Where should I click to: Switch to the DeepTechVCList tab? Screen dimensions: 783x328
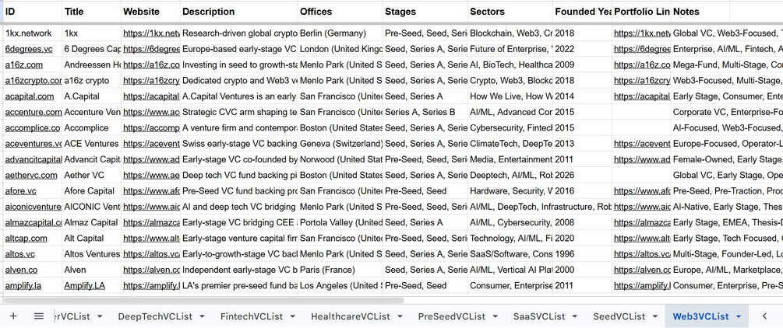pos(155,316)
